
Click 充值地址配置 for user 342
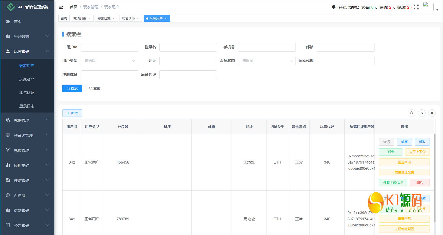point(404,172)
